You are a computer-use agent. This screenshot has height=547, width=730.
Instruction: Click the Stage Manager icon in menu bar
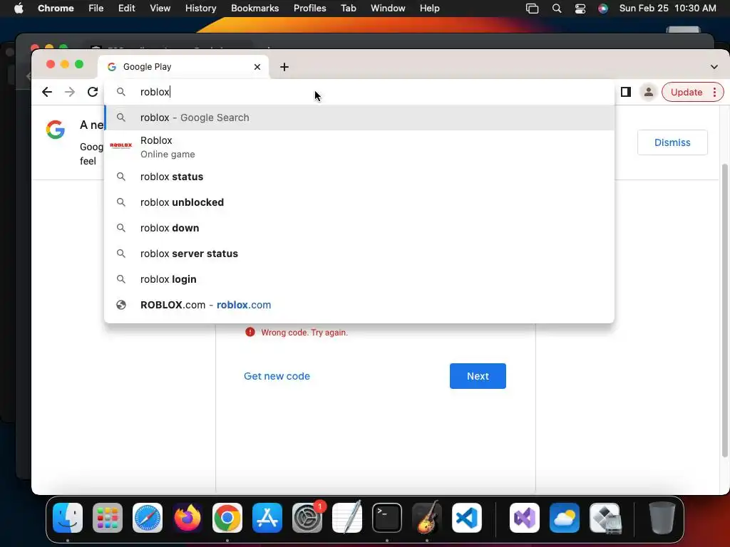tap(532, 9)
